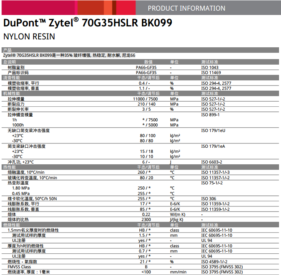Click the 燃烧性 - 氧指数 label
The width and height of the screenshot is (281, 275).
tap(22, 262)
